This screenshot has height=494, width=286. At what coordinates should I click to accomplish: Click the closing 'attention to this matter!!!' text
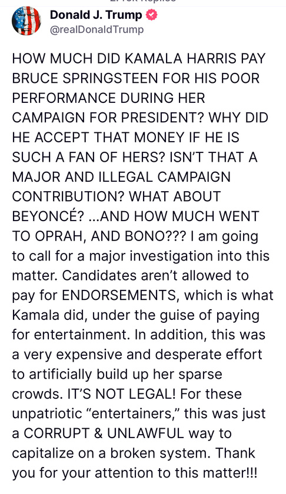tap(176, 473)
